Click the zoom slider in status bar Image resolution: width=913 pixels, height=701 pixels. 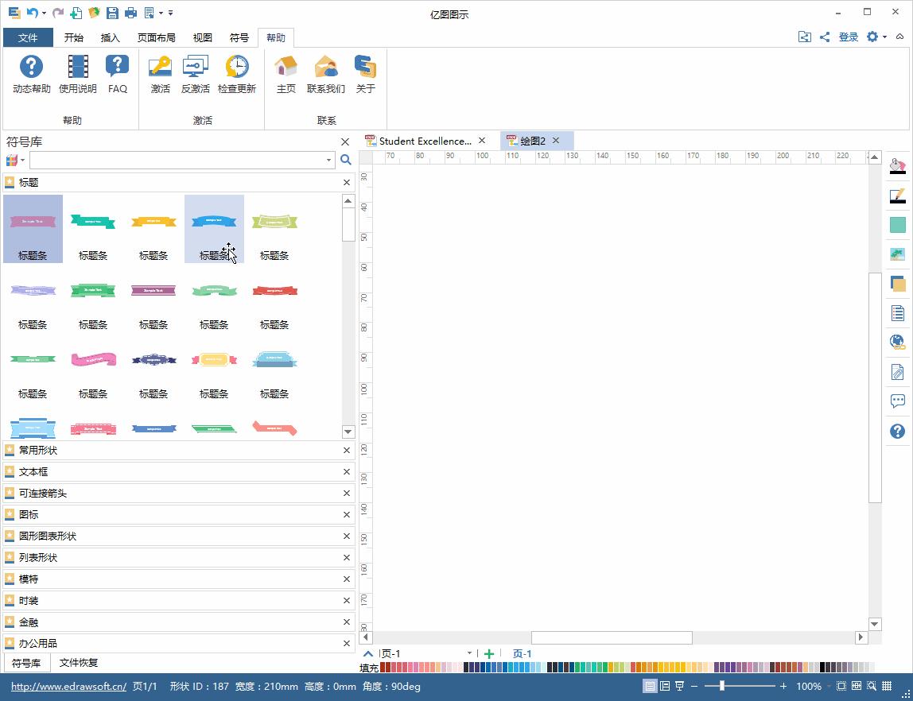click(722, 686)
